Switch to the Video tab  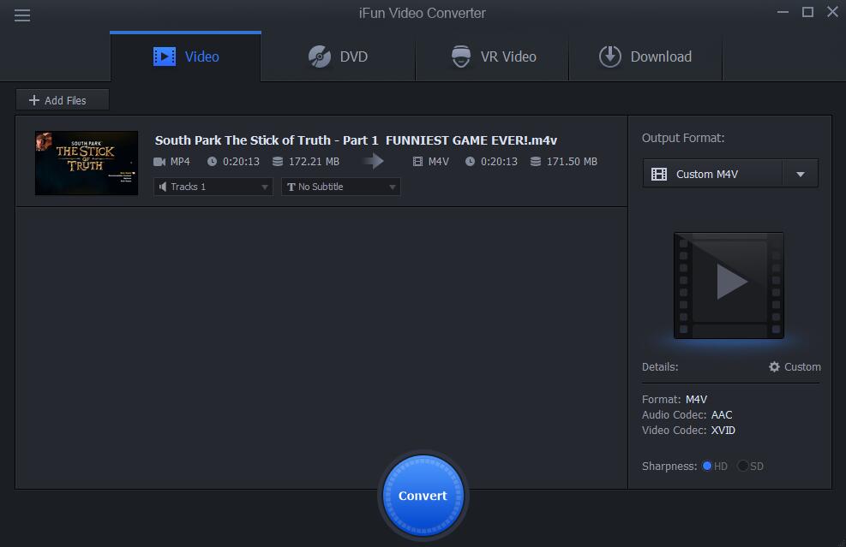click(186, 56)
